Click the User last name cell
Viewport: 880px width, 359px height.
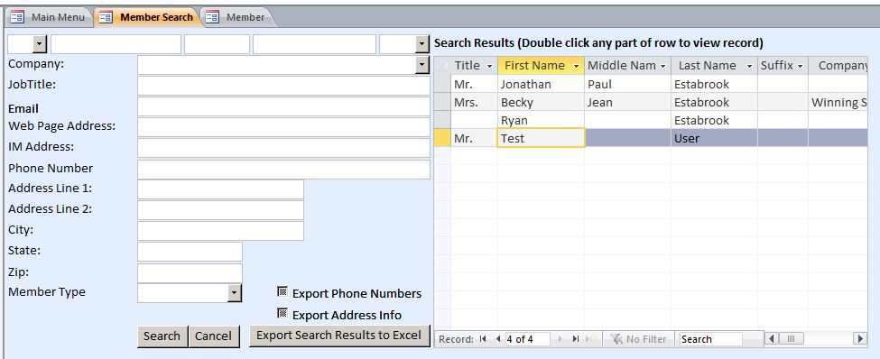tap(715, 138)
